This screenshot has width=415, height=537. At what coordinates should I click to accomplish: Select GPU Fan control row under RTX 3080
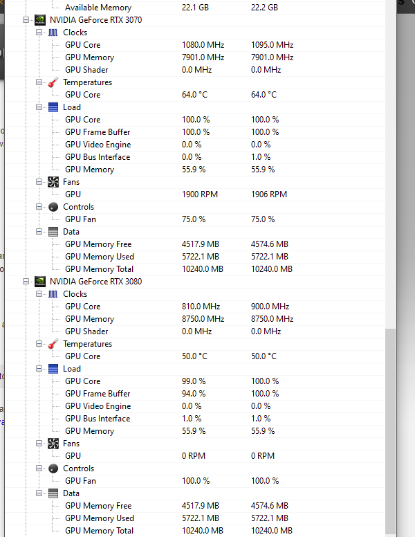click(195, 481)
